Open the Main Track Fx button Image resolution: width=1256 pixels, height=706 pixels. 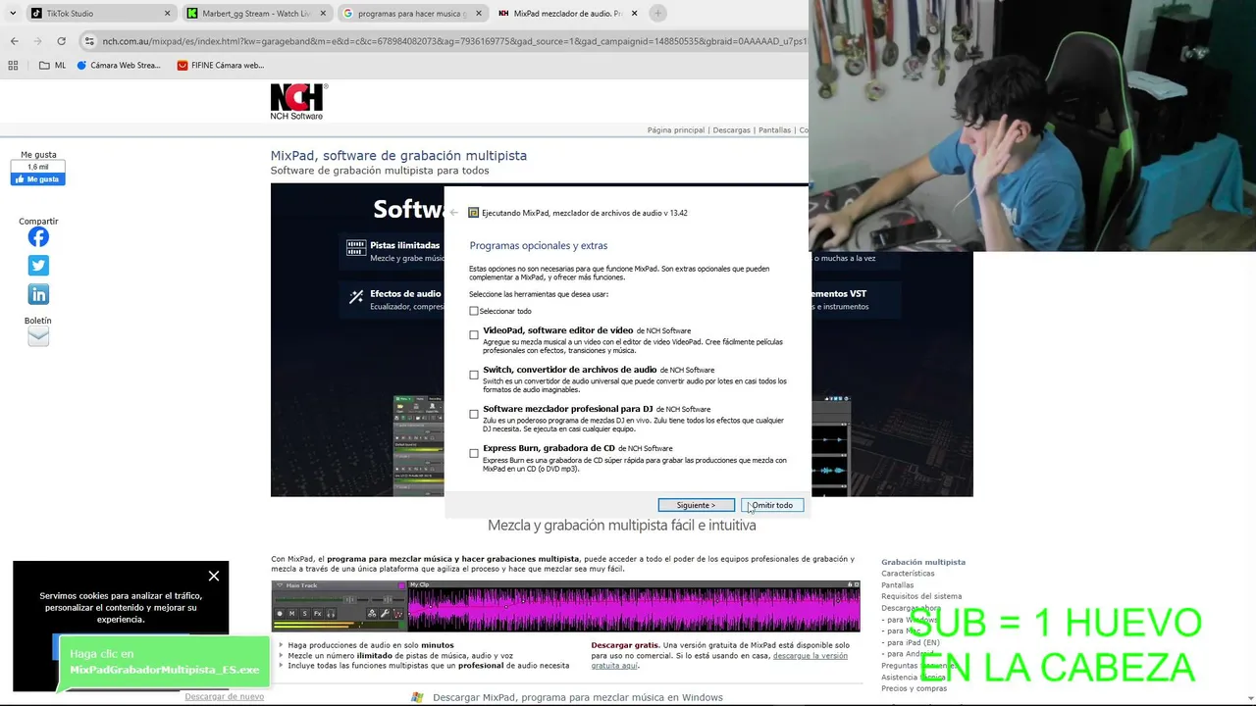coord(318,614)
